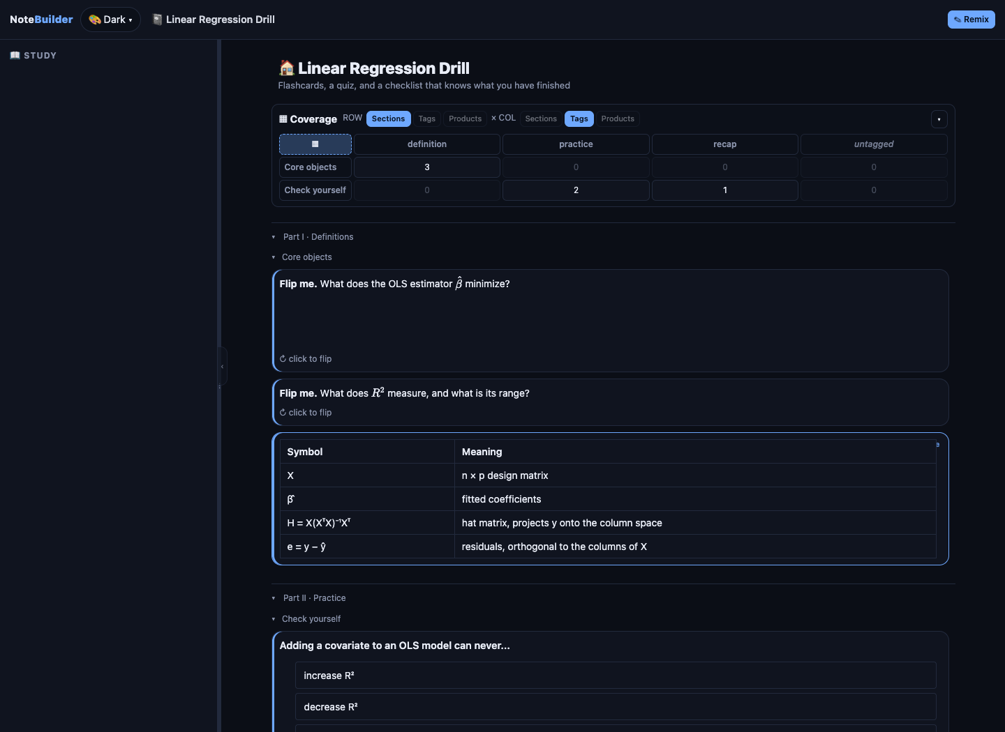Click the Linear Regression Drill notebook title in top bar
Screen dimensions: 1005x732
click(221, 20)
